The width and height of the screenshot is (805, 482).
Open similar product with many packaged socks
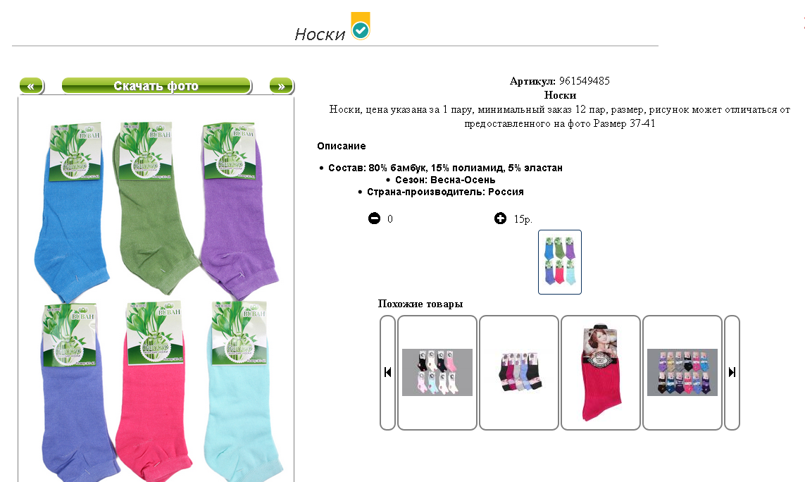(x=682, y=373)
